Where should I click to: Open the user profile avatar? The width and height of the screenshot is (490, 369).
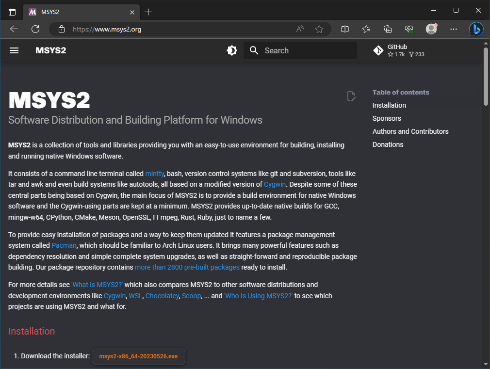click(x=432, y=29)
